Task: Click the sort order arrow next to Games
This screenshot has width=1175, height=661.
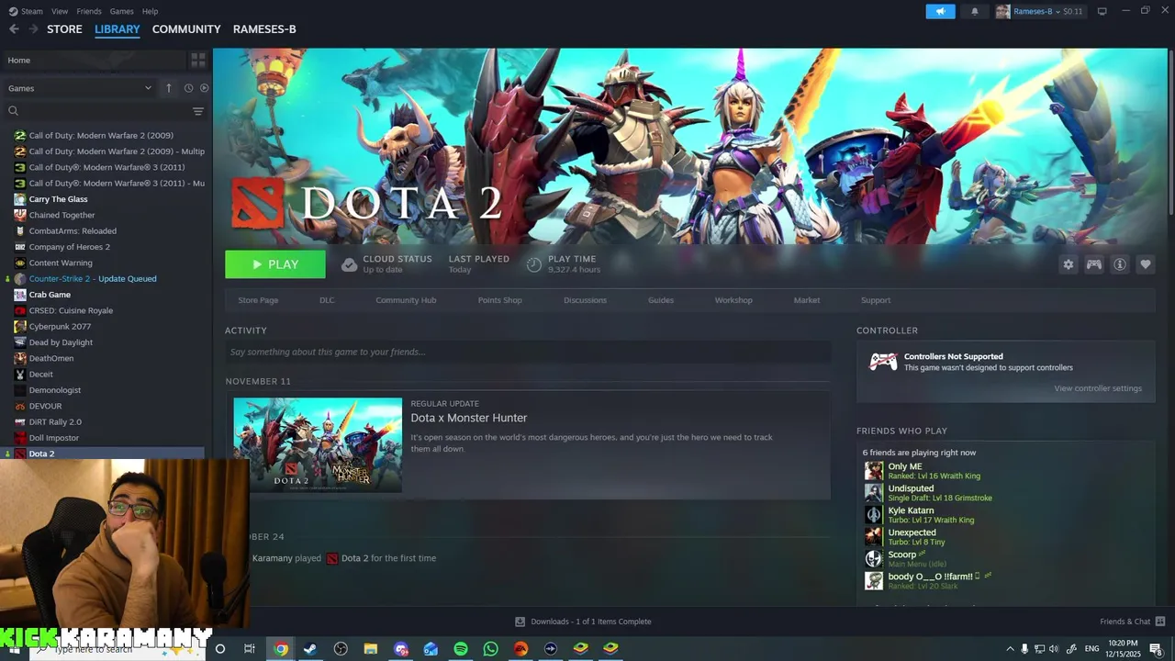Action: (x=169, y=88)
